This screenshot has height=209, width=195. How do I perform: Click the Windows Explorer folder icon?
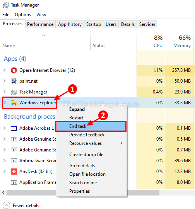(14, 103)
